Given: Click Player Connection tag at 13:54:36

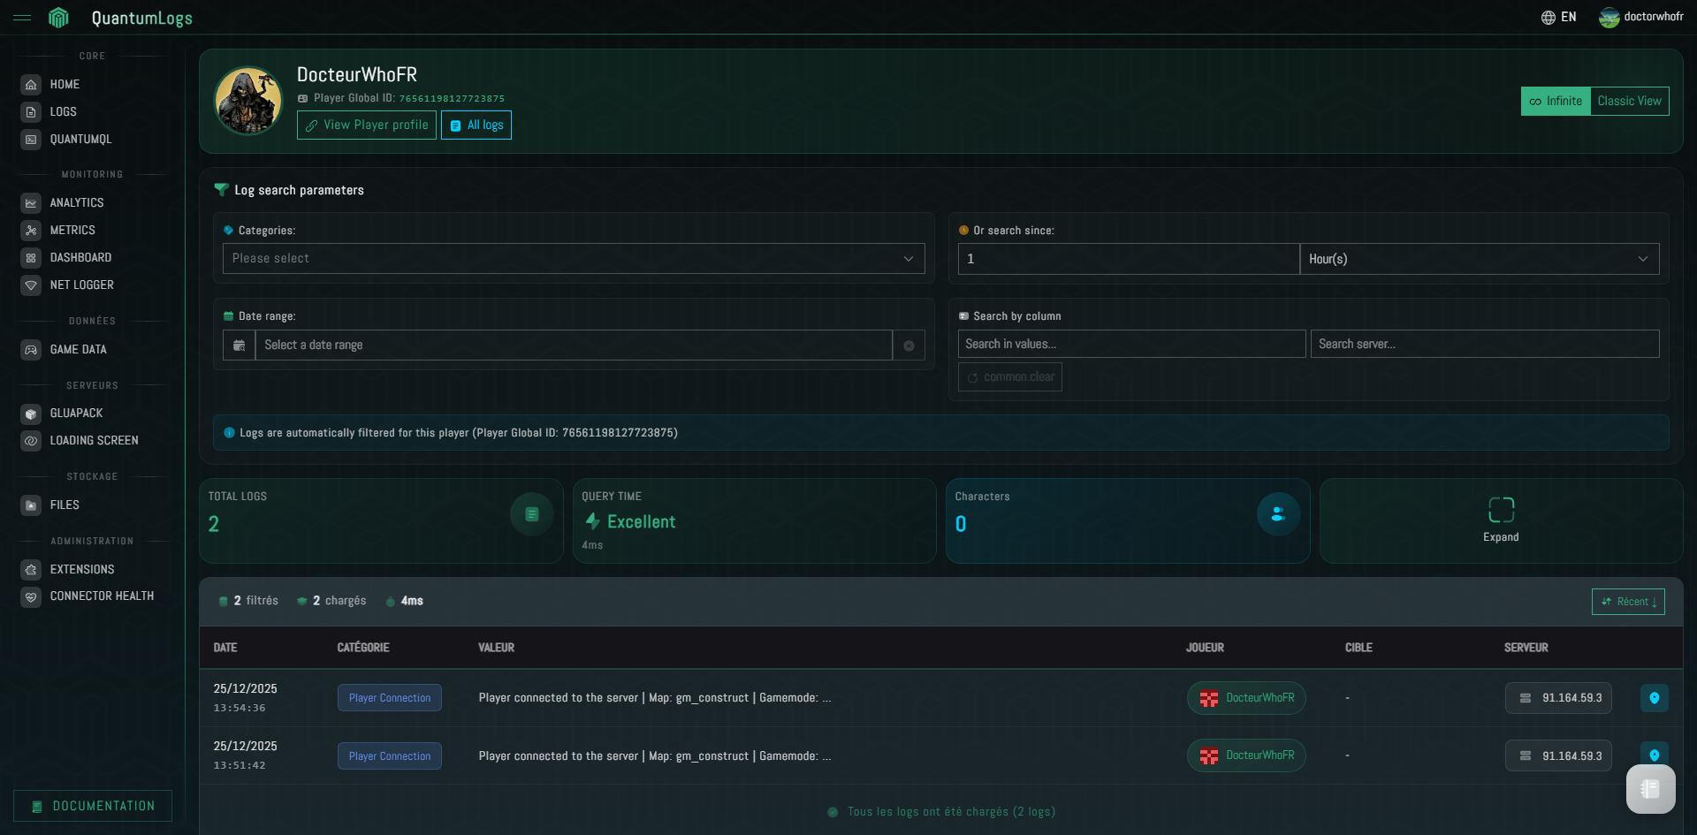Looking at the screenshot, I should [390, 698].
